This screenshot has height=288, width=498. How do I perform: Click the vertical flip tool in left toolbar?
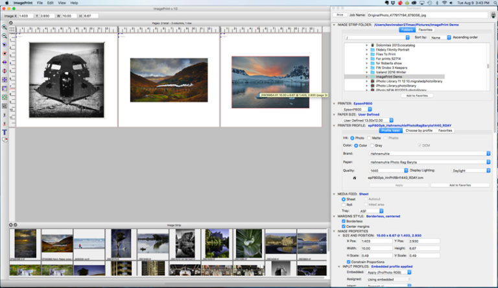pyautogui.click(x=5, y=71)
